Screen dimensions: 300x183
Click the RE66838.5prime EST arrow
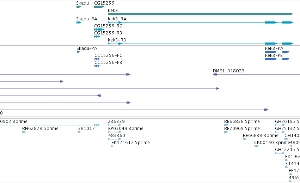click(226, 125)
